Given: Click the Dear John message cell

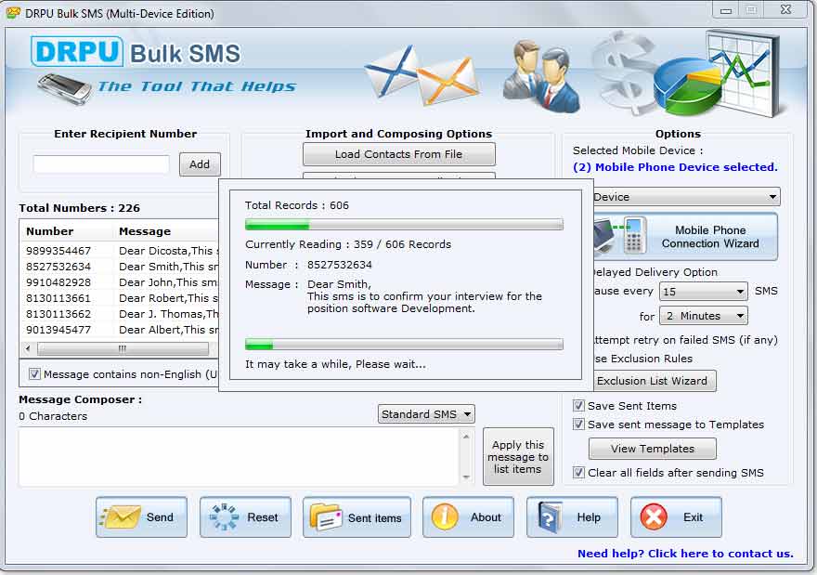Looking at the screenshot, I should click(168, 282).
